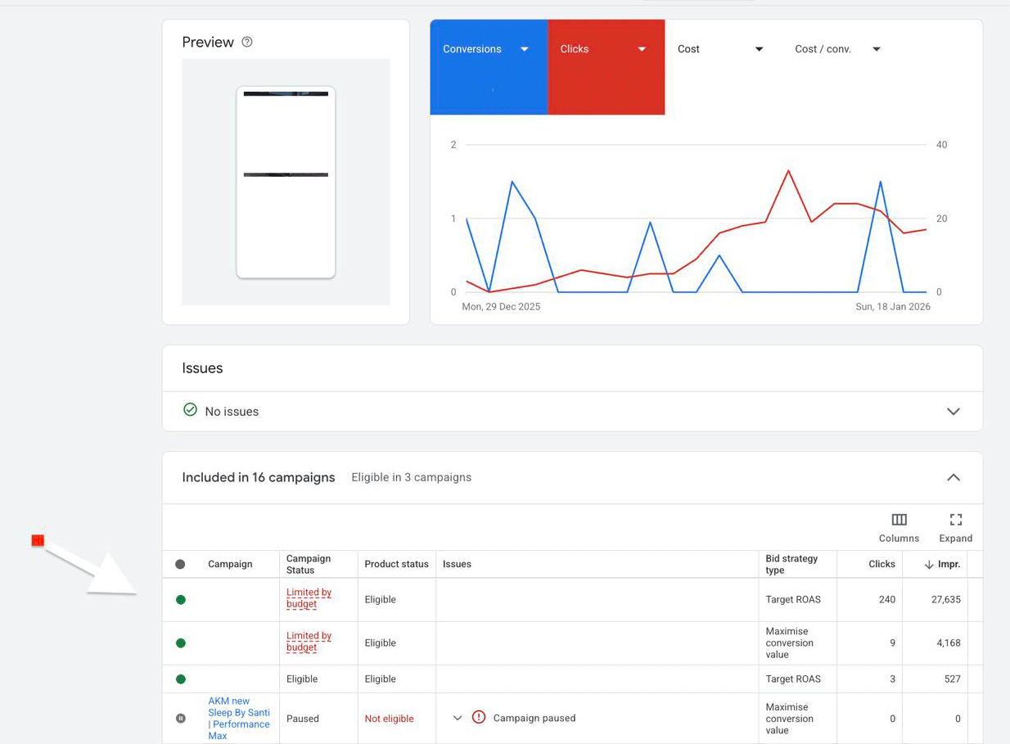Screen dimensions: 1010x744
Task: Click green status dot of Target ROAS 240-click row
Action: coord(181,600)
